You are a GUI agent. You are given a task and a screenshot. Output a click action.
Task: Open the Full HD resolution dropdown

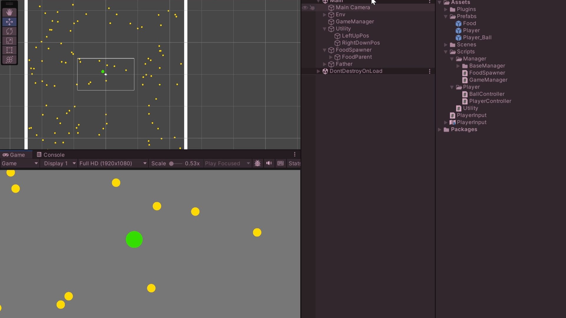click(113, 163)
